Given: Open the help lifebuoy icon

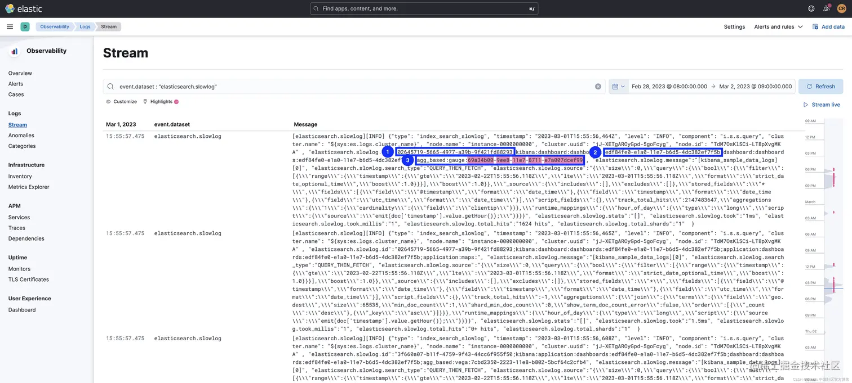Looking at the screenshot, I should pos(811,8).
